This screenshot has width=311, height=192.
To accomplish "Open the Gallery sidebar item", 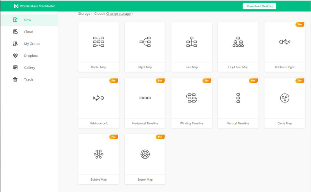I will pyautogui.click(x=30, y=68).
